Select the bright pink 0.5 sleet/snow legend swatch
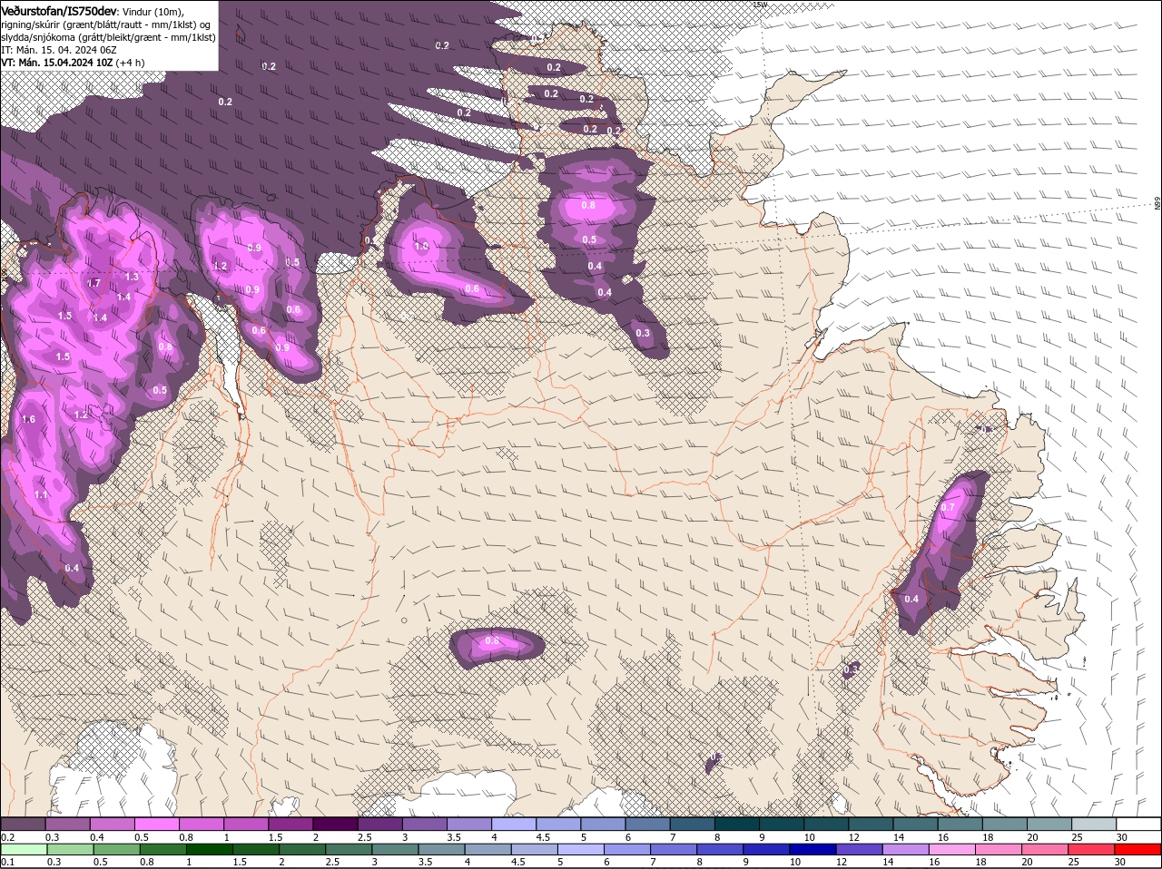 pos(157,824)
